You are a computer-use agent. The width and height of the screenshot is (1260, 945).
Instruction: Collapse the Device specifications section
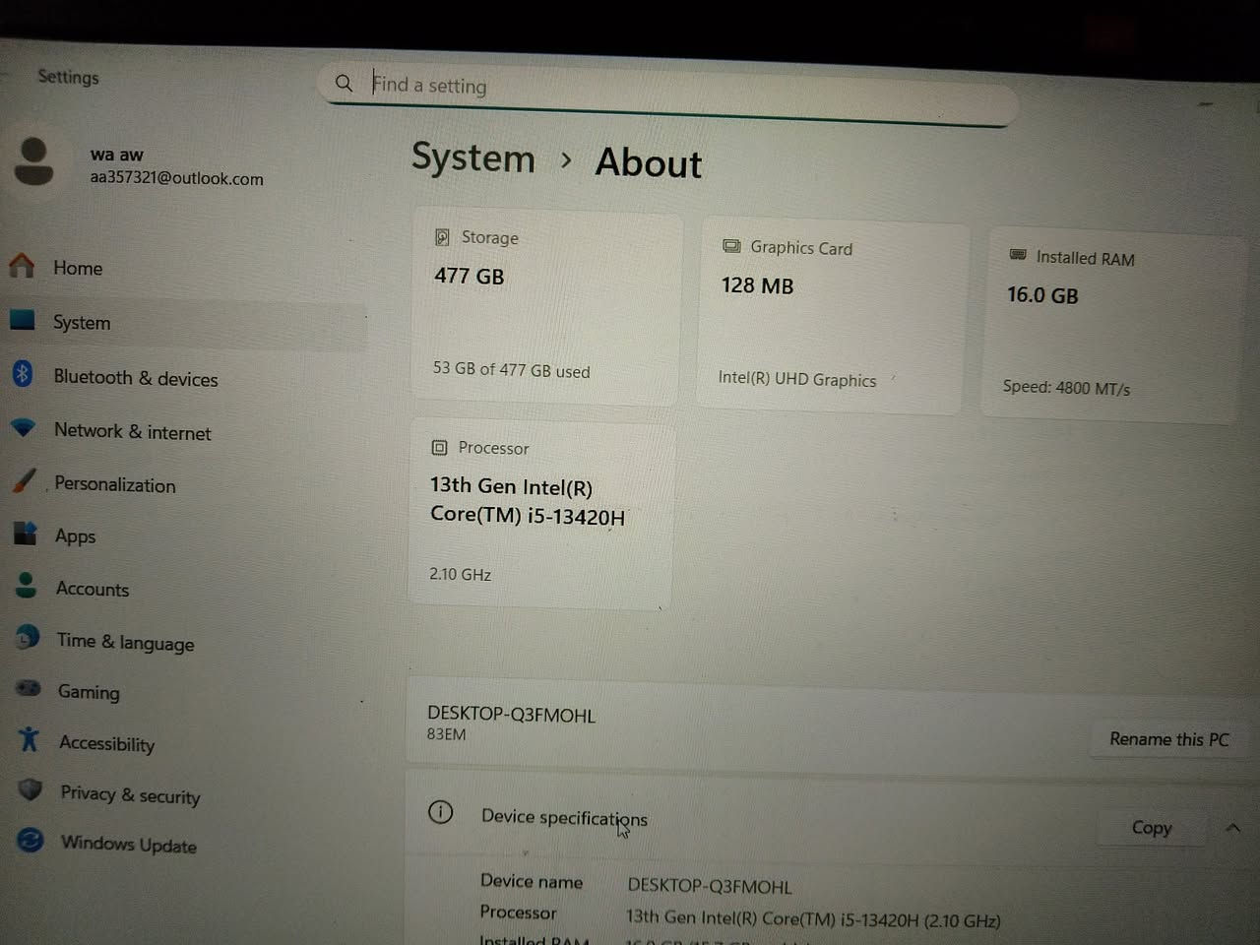tap(1233, 827)
